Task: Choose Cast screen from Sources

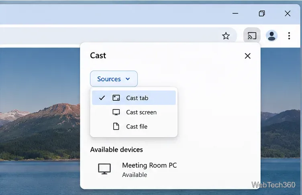Action: (134, 112)
